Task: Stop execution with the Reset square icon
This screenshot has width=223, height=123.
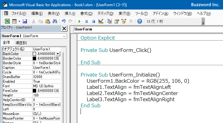Action: pyautogui.click(x=93, y=21)
